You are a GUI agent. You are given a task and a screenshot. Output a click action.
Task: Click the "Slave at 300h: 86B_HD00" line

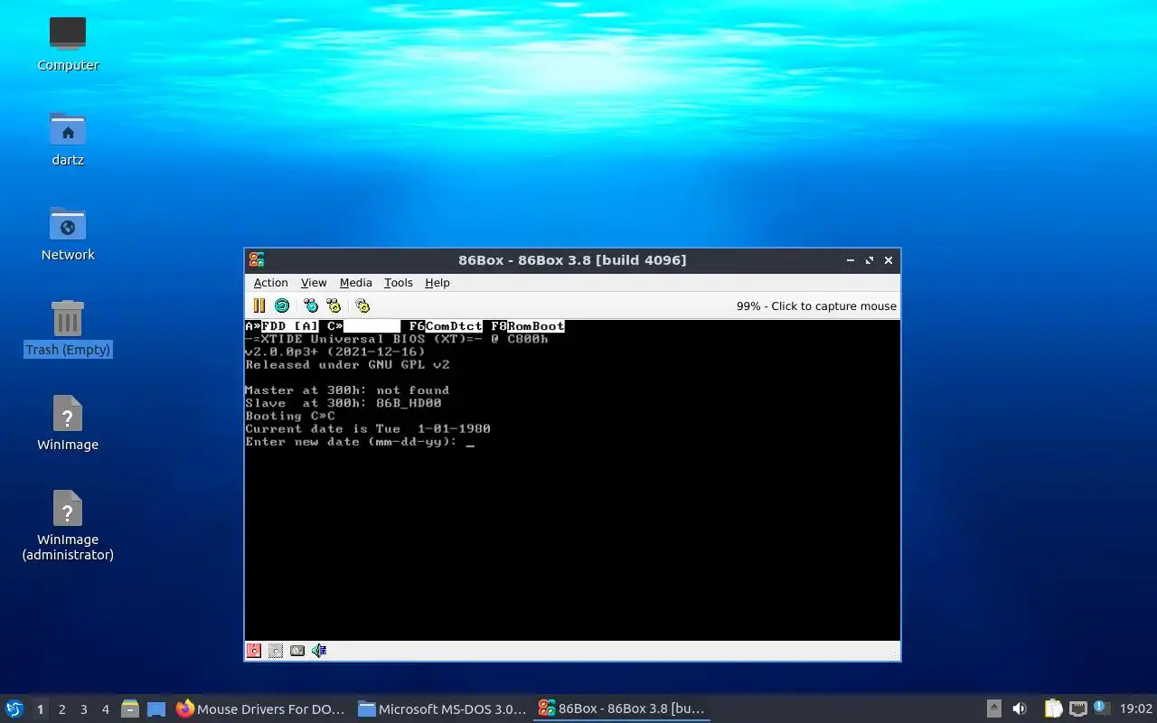343,404
